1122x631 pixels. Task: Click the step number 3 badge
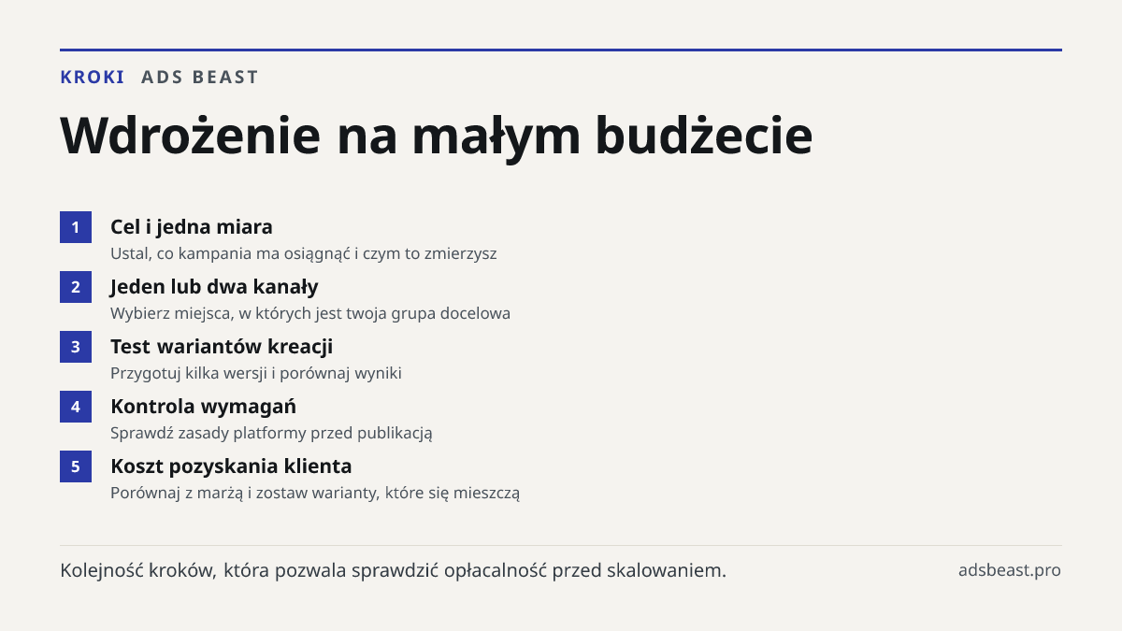76,347
